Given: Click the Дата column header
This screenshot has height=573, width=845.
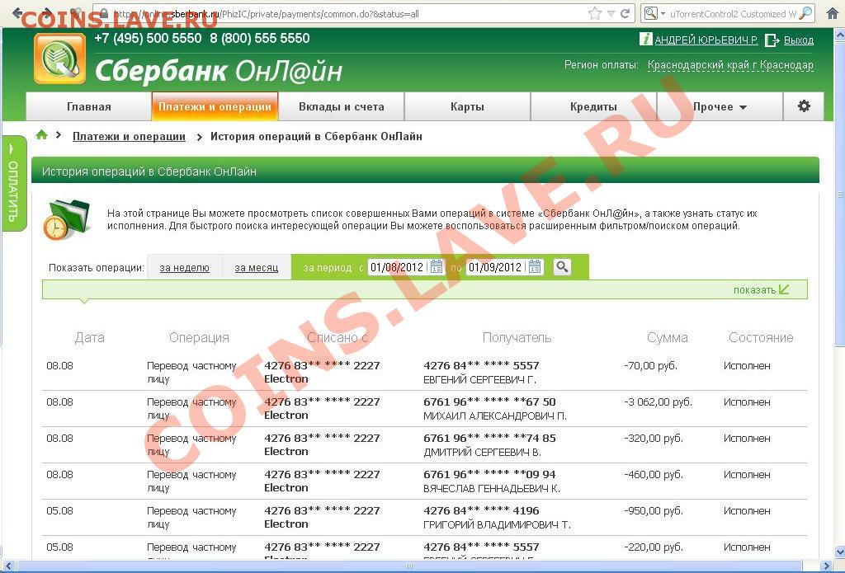Looking at the screenshot, I should coord(89,338).
